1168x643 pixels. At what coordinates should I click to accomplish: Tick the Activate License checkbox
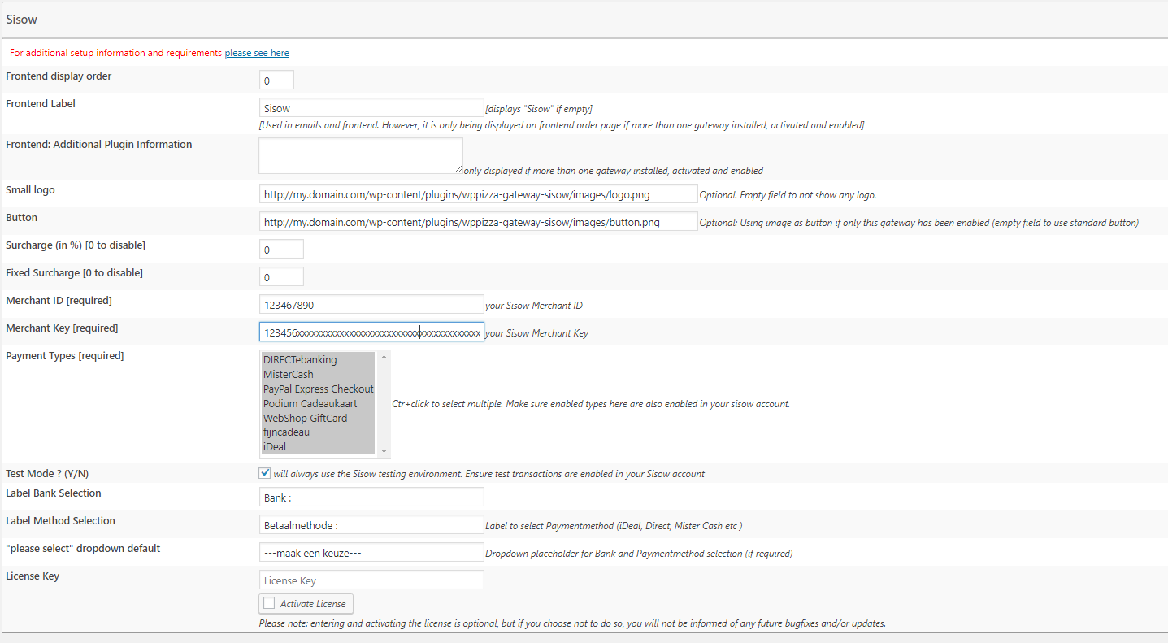269,603
